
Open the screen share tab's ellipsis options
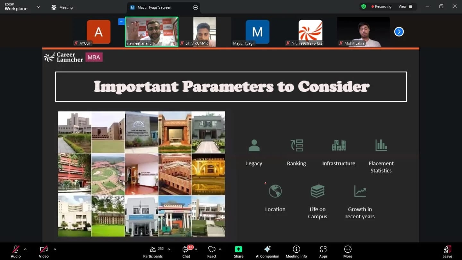pyautogui.click(x=195, y=7)
